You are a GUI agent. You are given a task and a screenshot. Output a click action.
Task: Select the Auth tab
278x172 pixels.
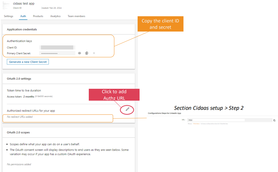(x=23, y=16)
